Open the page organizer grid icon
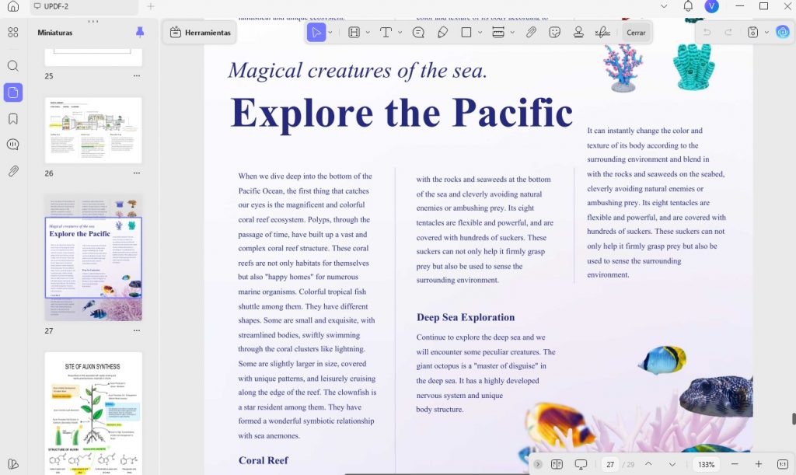The width and height of the screenshot is (796, 475). pyautogui.click(x=13, y=32)
